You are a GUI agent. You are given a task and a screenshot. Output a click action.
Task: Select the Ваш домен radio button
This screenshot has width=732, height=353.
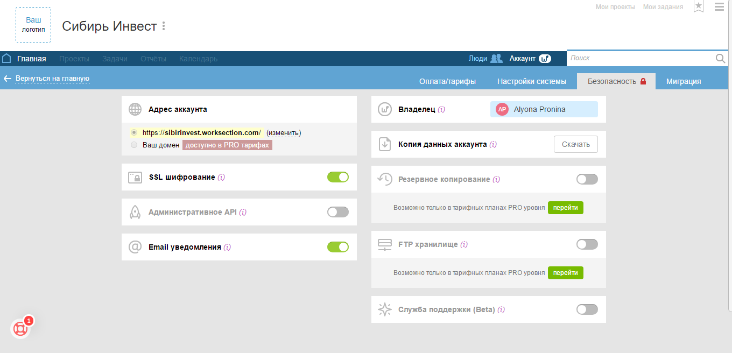133,144
